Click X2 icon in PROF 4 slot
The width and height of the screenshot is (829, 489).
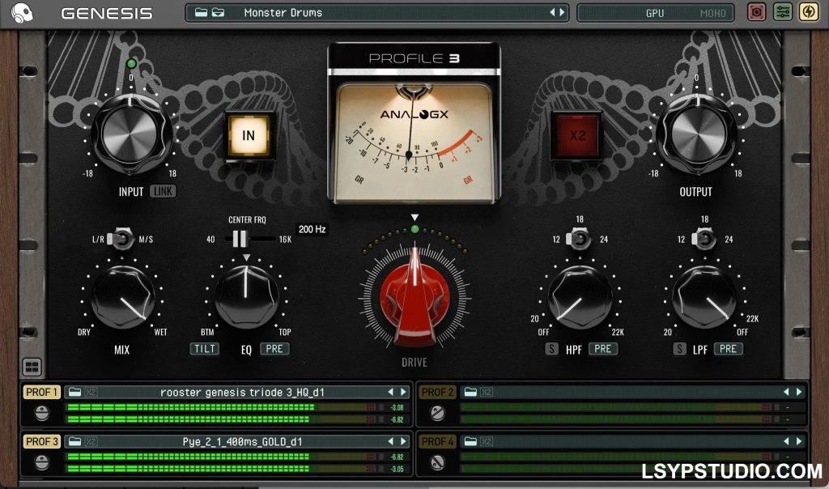point(487,441)
